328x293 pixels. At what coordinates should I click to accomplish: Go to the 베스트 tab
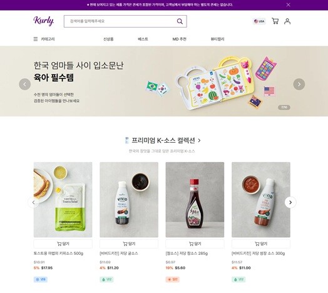point(143,39)
